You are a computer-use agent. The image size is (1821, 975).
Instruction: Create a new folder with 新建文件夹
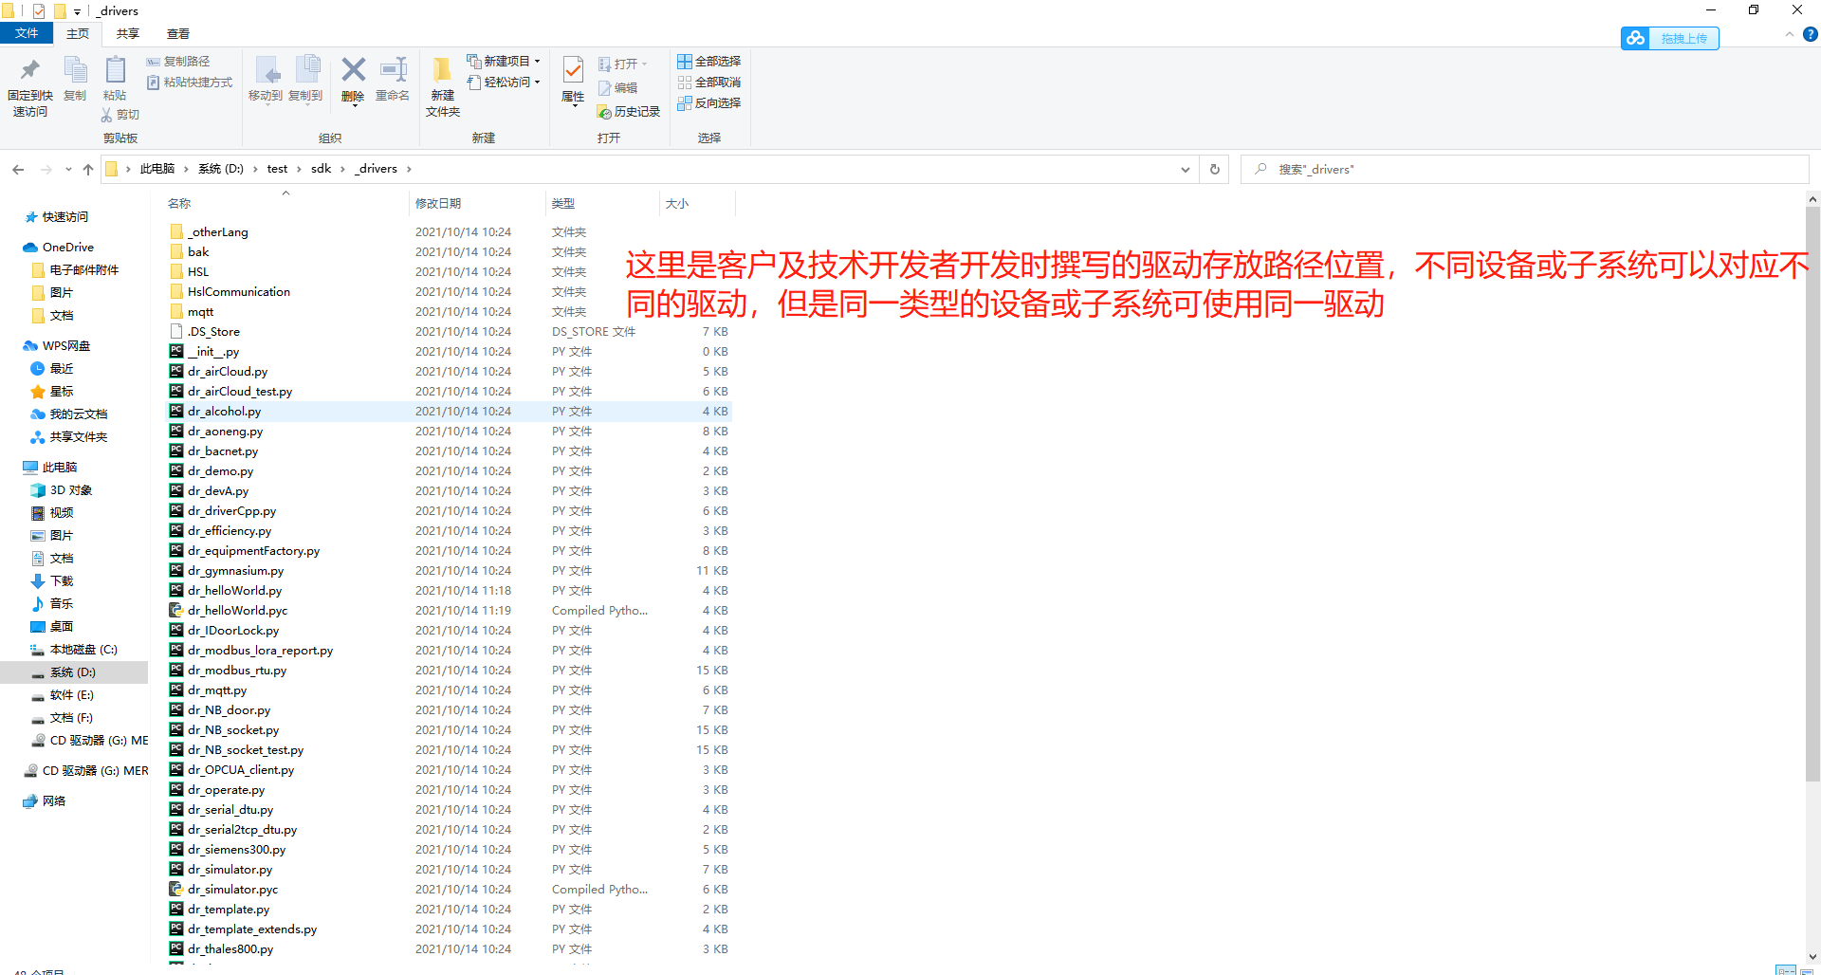tap(441, 83)
